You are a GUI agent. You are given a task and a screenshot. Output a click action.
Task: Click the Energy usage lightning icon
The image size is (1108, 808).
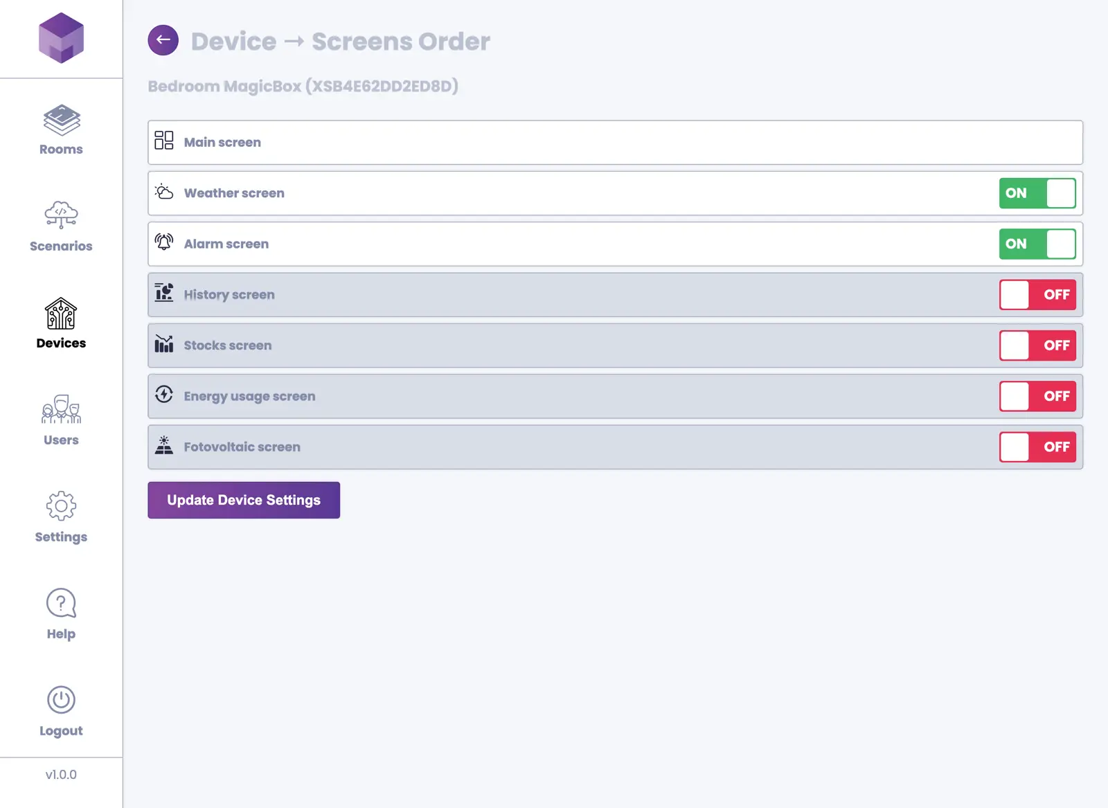coord(164,395)
